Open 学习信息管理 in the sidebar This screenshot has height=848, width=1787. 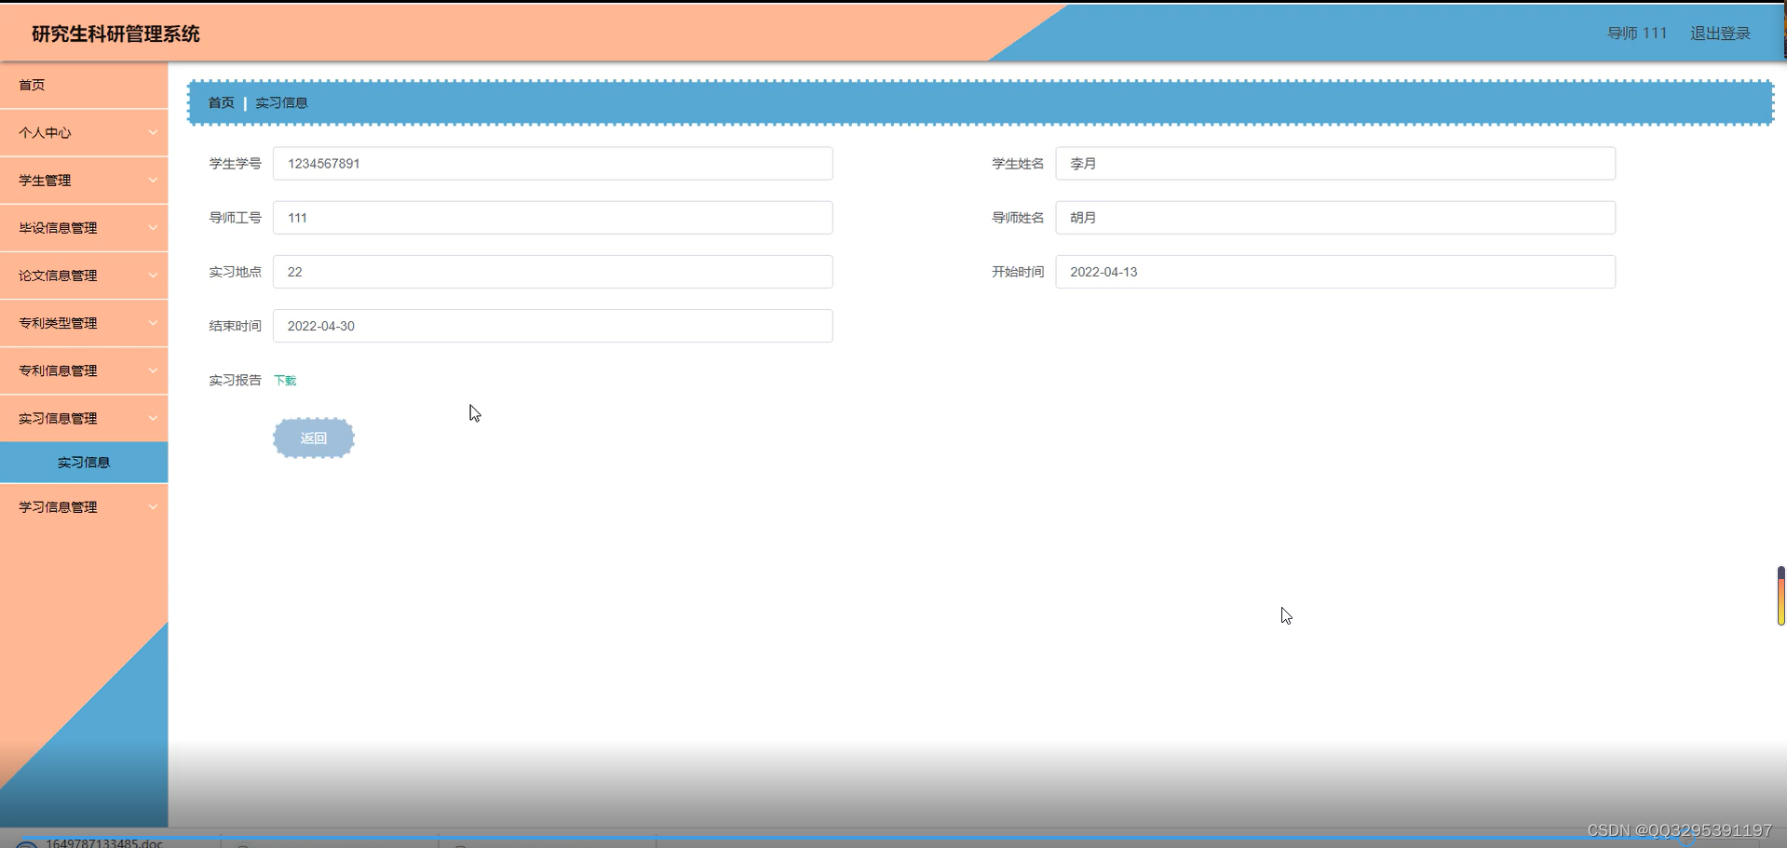coord(84,507)
